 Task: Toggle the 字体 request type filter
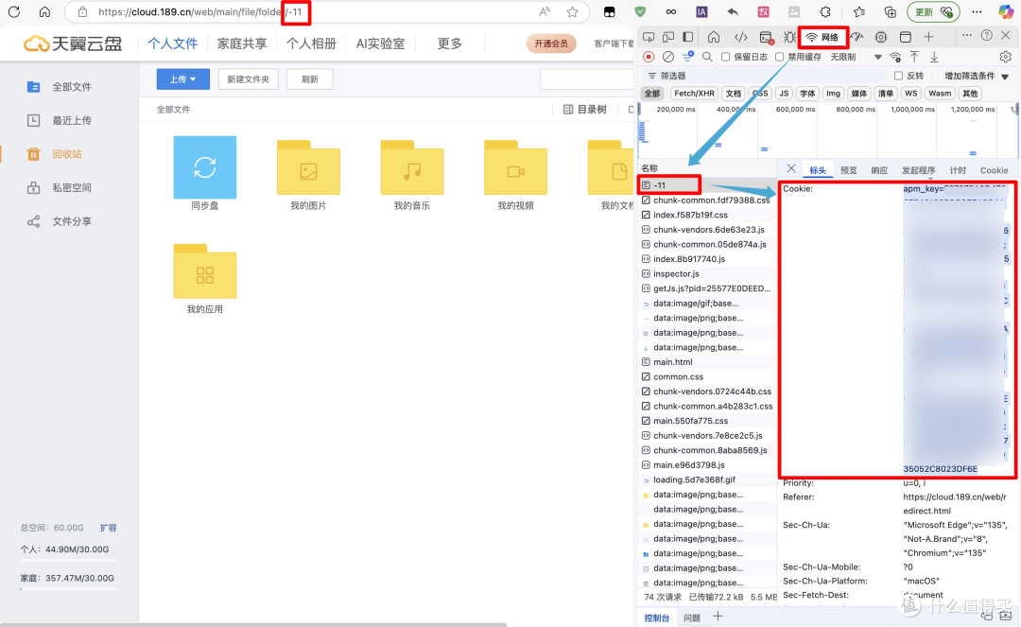tap(807, 93)
